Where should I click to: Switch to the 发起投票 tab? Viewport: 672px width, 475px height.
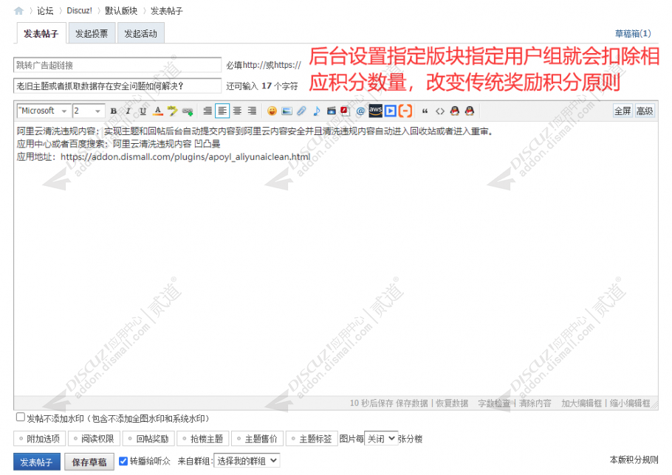coord(92,33)
